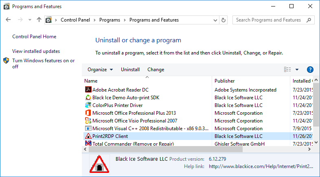Open recent locations dropdown chevron
Image resolution: width=320 pixels, height=177 pixels.
[30, 20]
